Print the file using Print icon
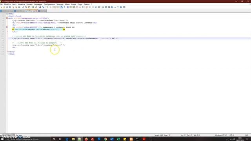251x141 pixels. coord(19,7)
